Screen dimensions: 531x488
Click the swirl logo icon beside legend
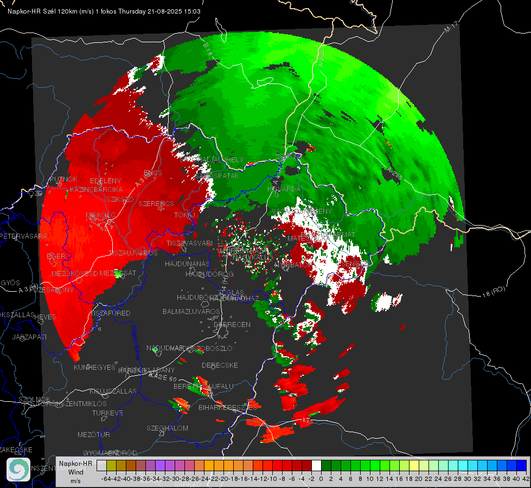tap(18, 470)
